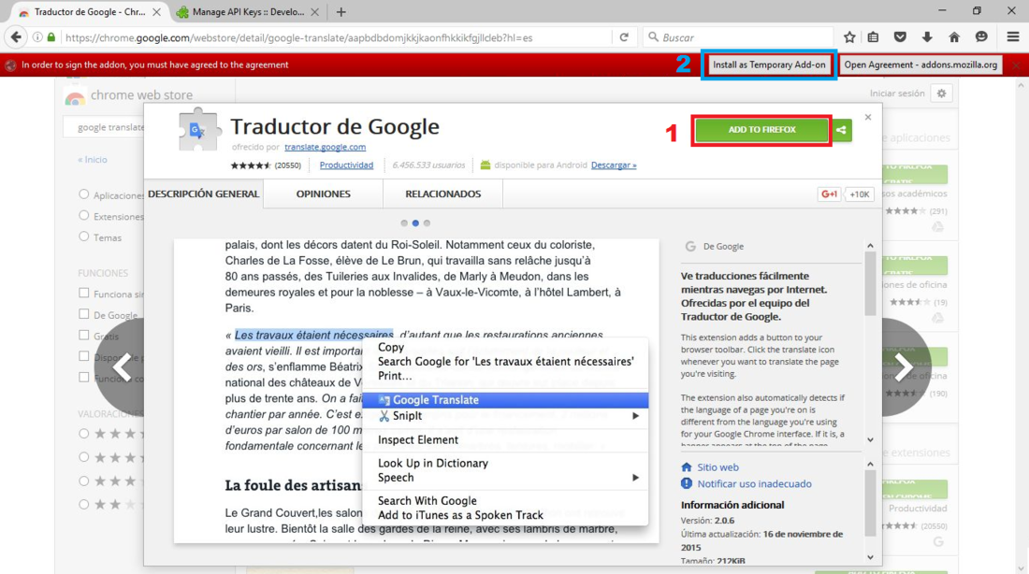
Task: Open the chrome web store settings gear
Action: tap(942, 93)
